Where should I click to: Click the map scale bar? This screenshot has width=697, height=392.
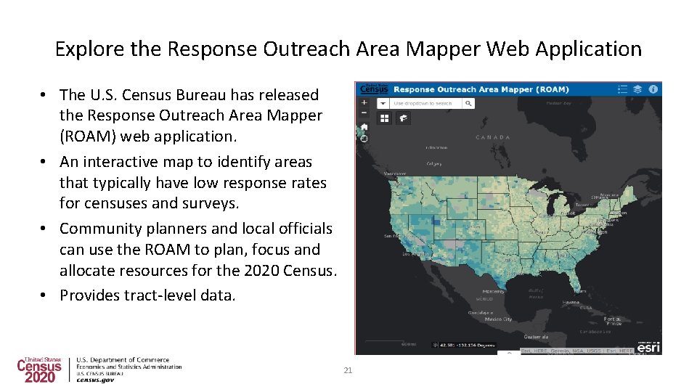tap(391, 343)
